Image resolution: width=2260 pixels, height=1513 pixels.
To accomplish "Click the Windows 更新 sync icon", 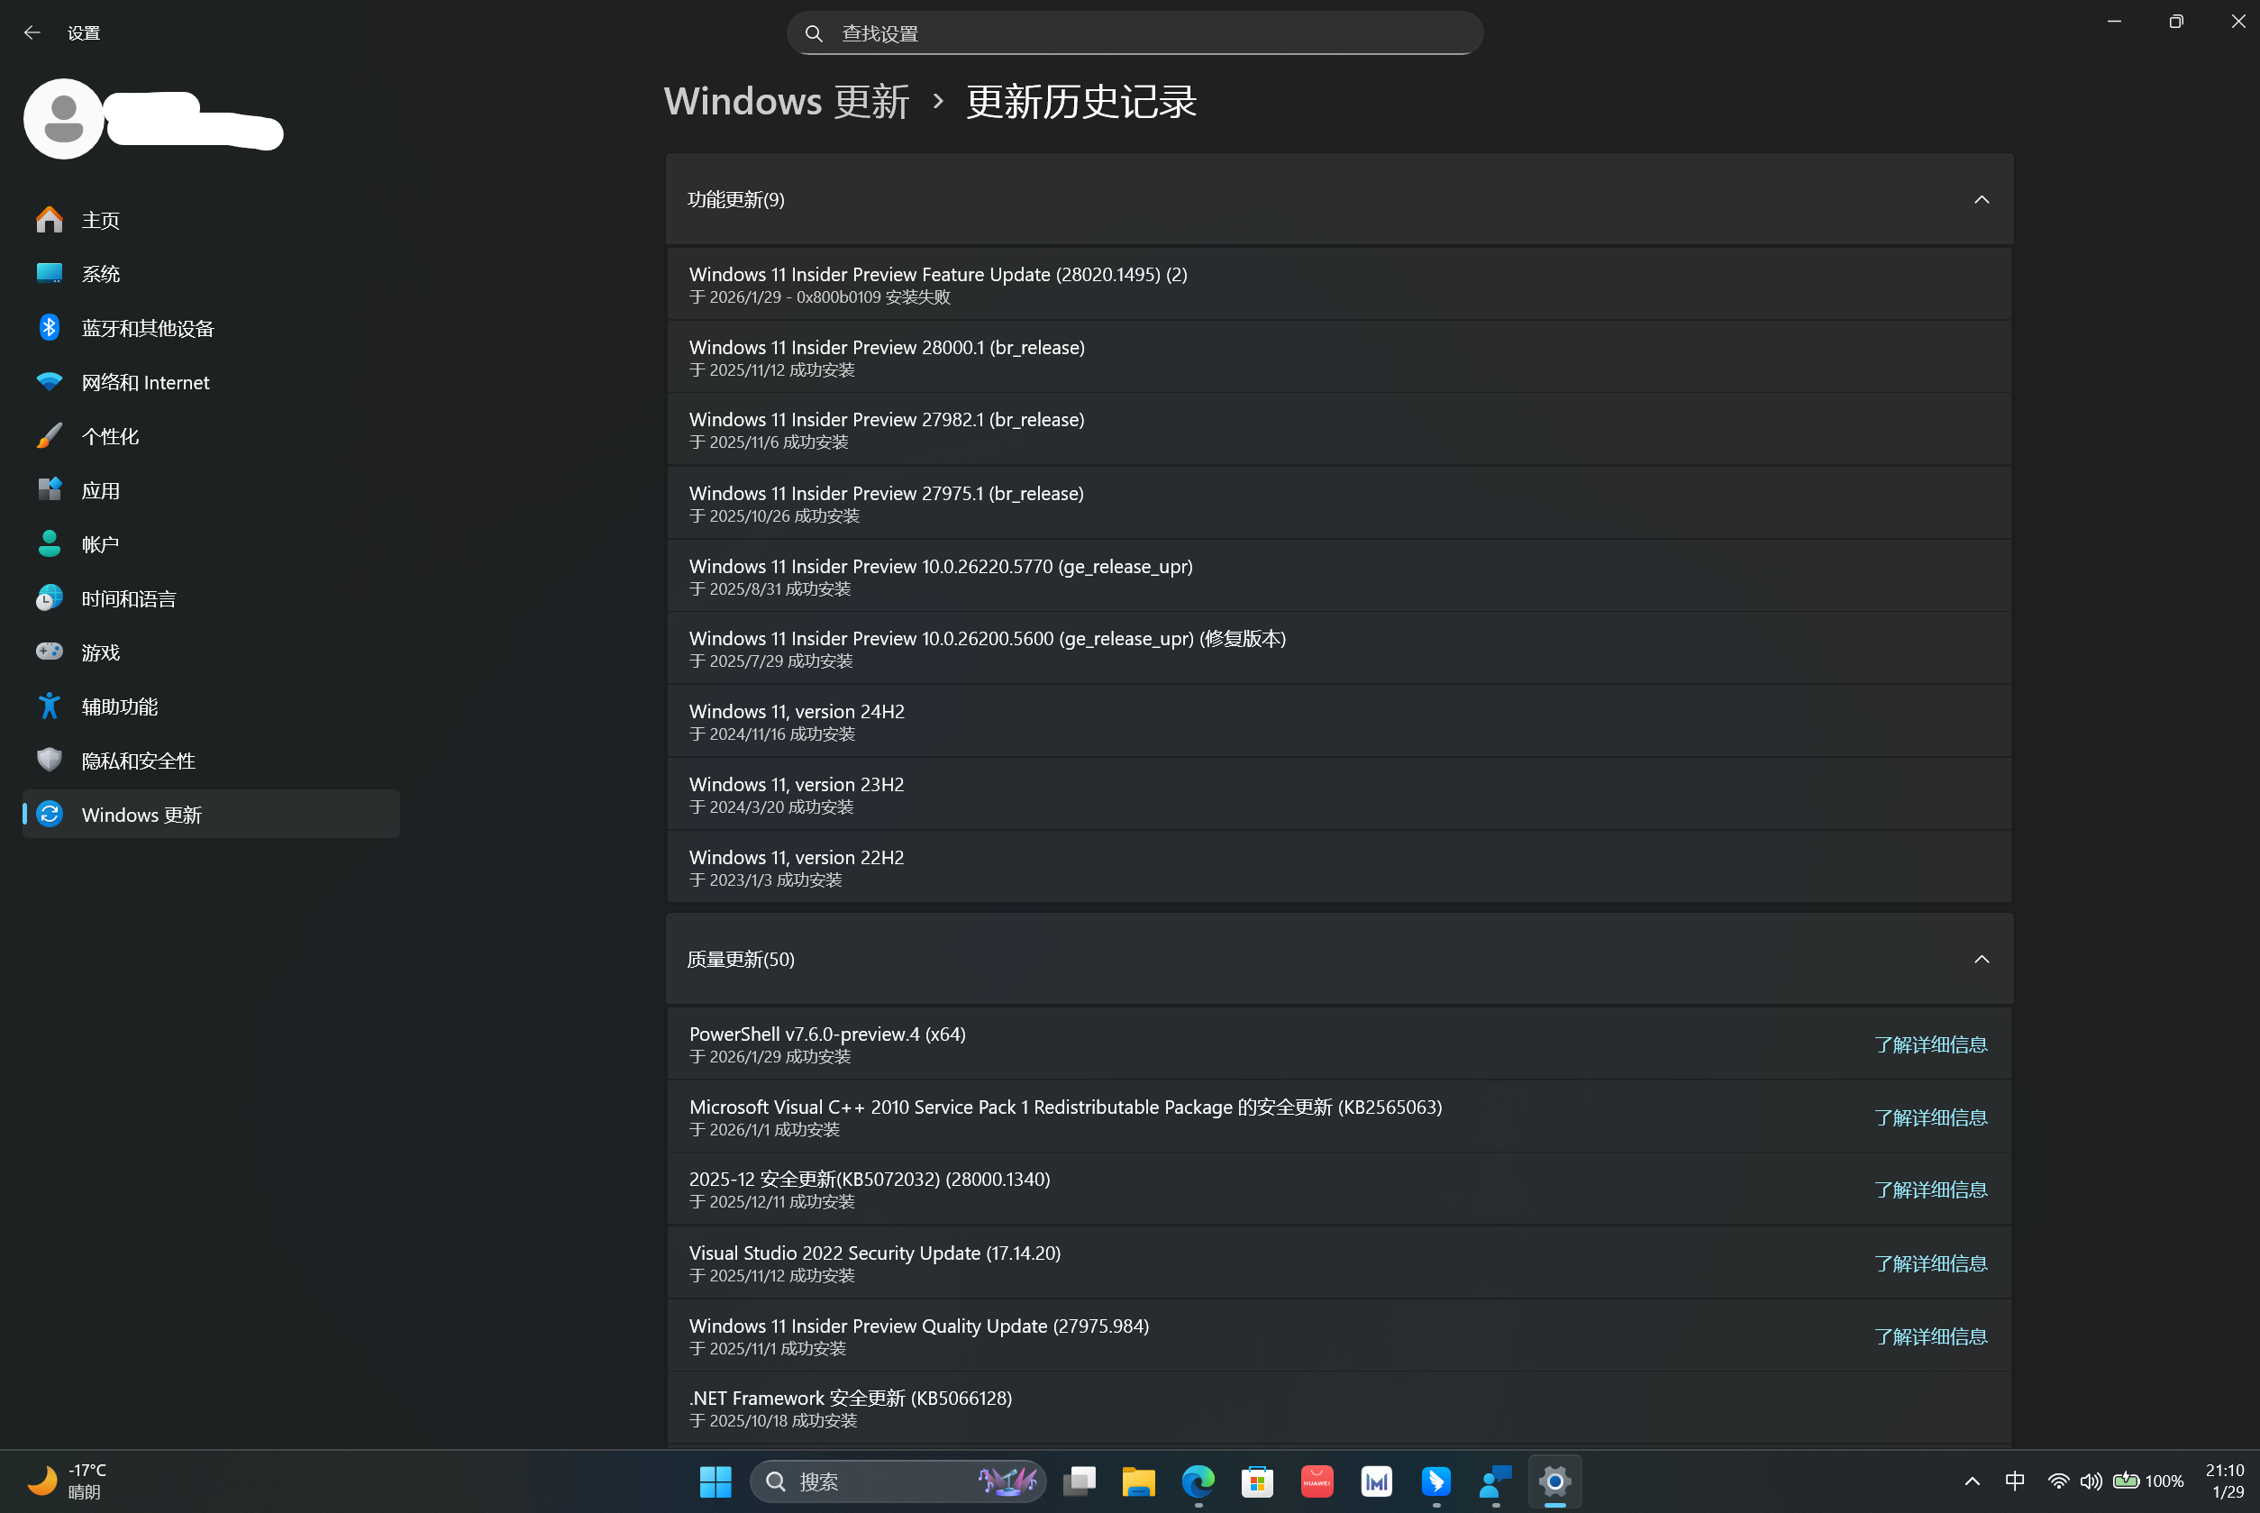I will (50, 815).
